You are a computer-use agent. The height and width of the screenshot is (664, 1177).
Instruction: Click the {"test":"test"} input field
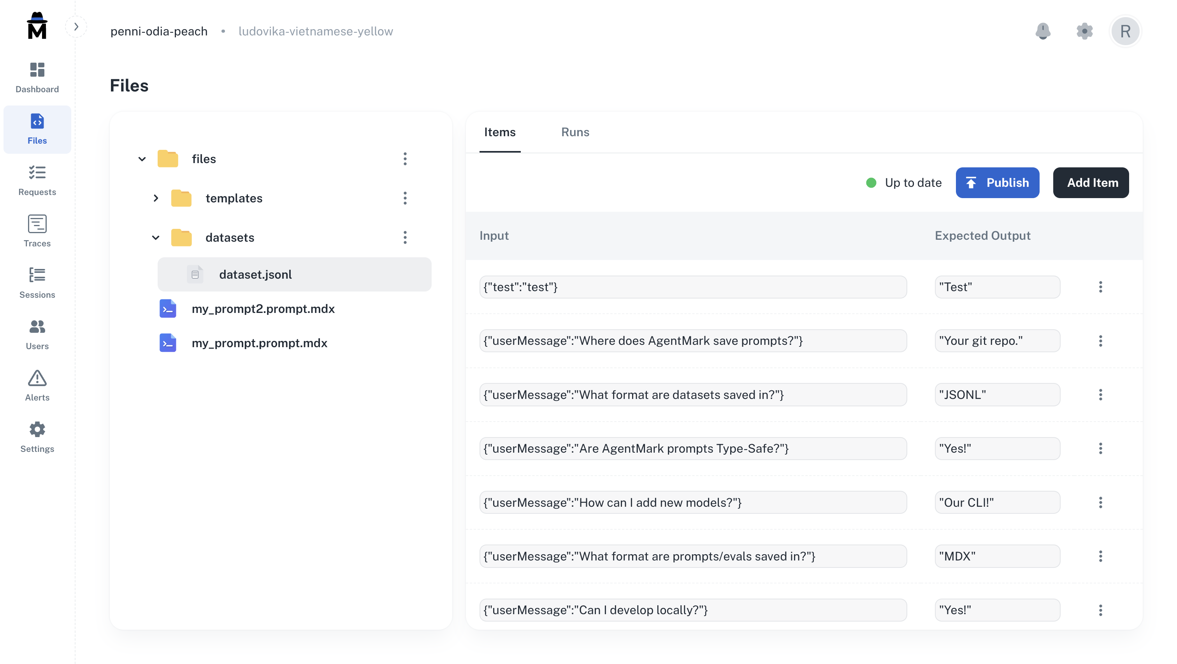point(693,287)
